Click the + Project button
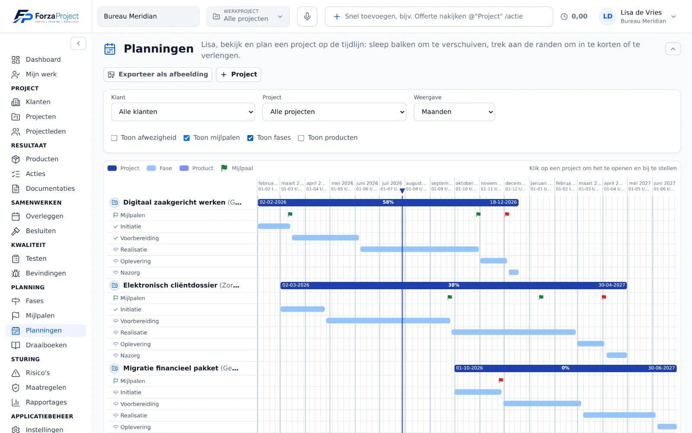Image resolution: width=692 pixels, height=433 pixels. (238, 74)
